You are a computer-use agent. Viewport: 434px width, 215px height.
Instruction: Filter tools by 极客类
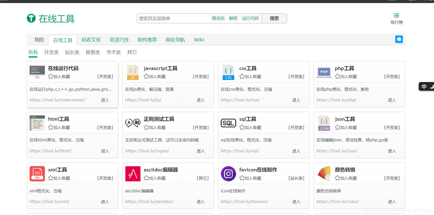pos(93,52)
